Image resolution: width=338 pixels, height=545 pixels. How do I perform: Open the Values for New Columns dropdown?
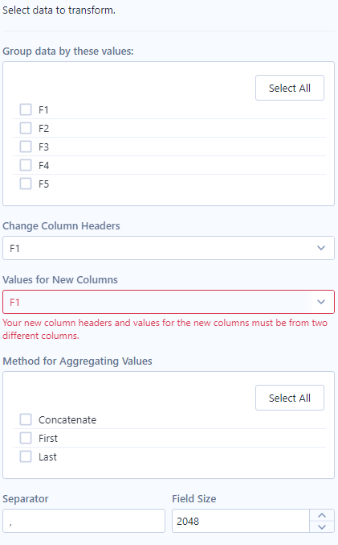(169, 302)
